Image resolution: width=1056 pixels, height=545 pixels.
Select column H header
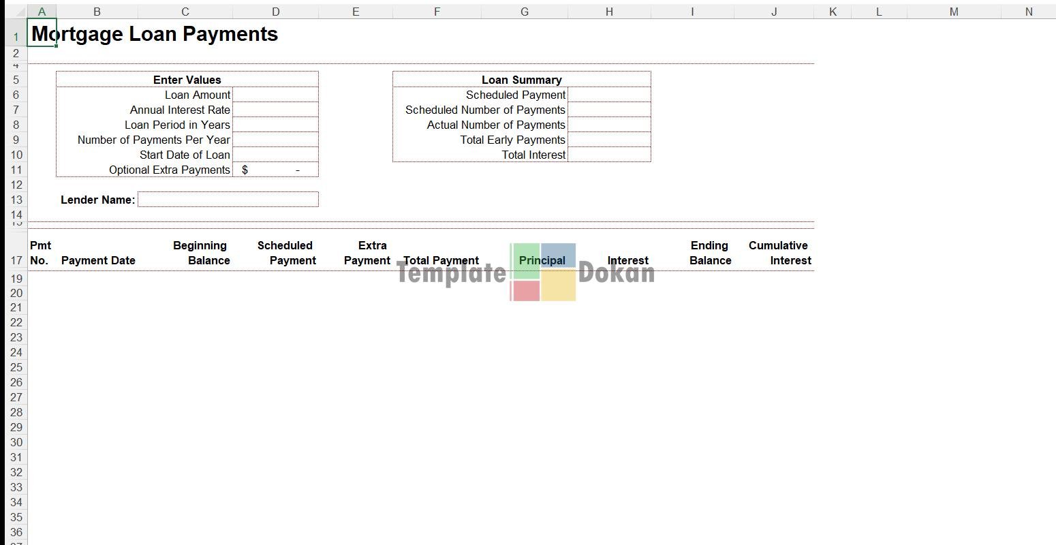pos(609,12)
